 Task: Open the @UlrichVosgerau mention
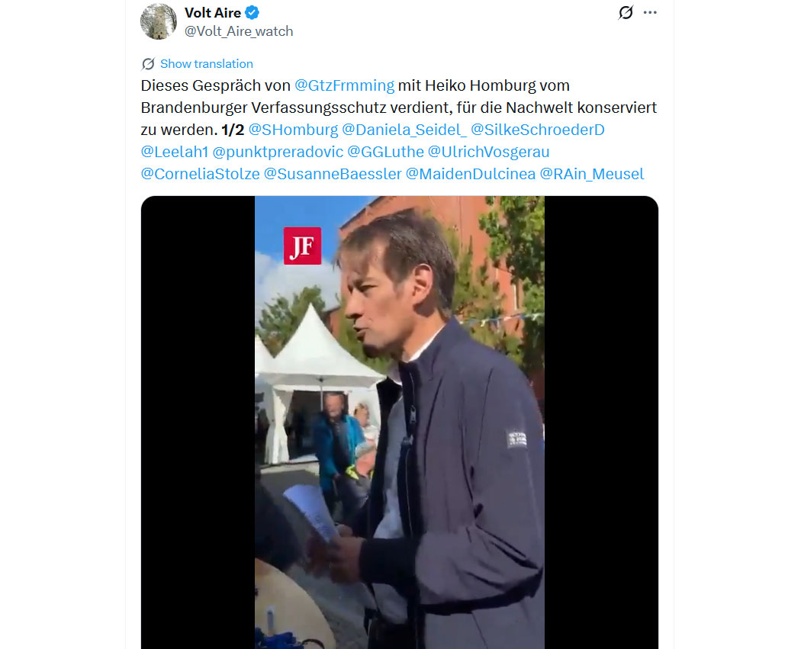488,152
